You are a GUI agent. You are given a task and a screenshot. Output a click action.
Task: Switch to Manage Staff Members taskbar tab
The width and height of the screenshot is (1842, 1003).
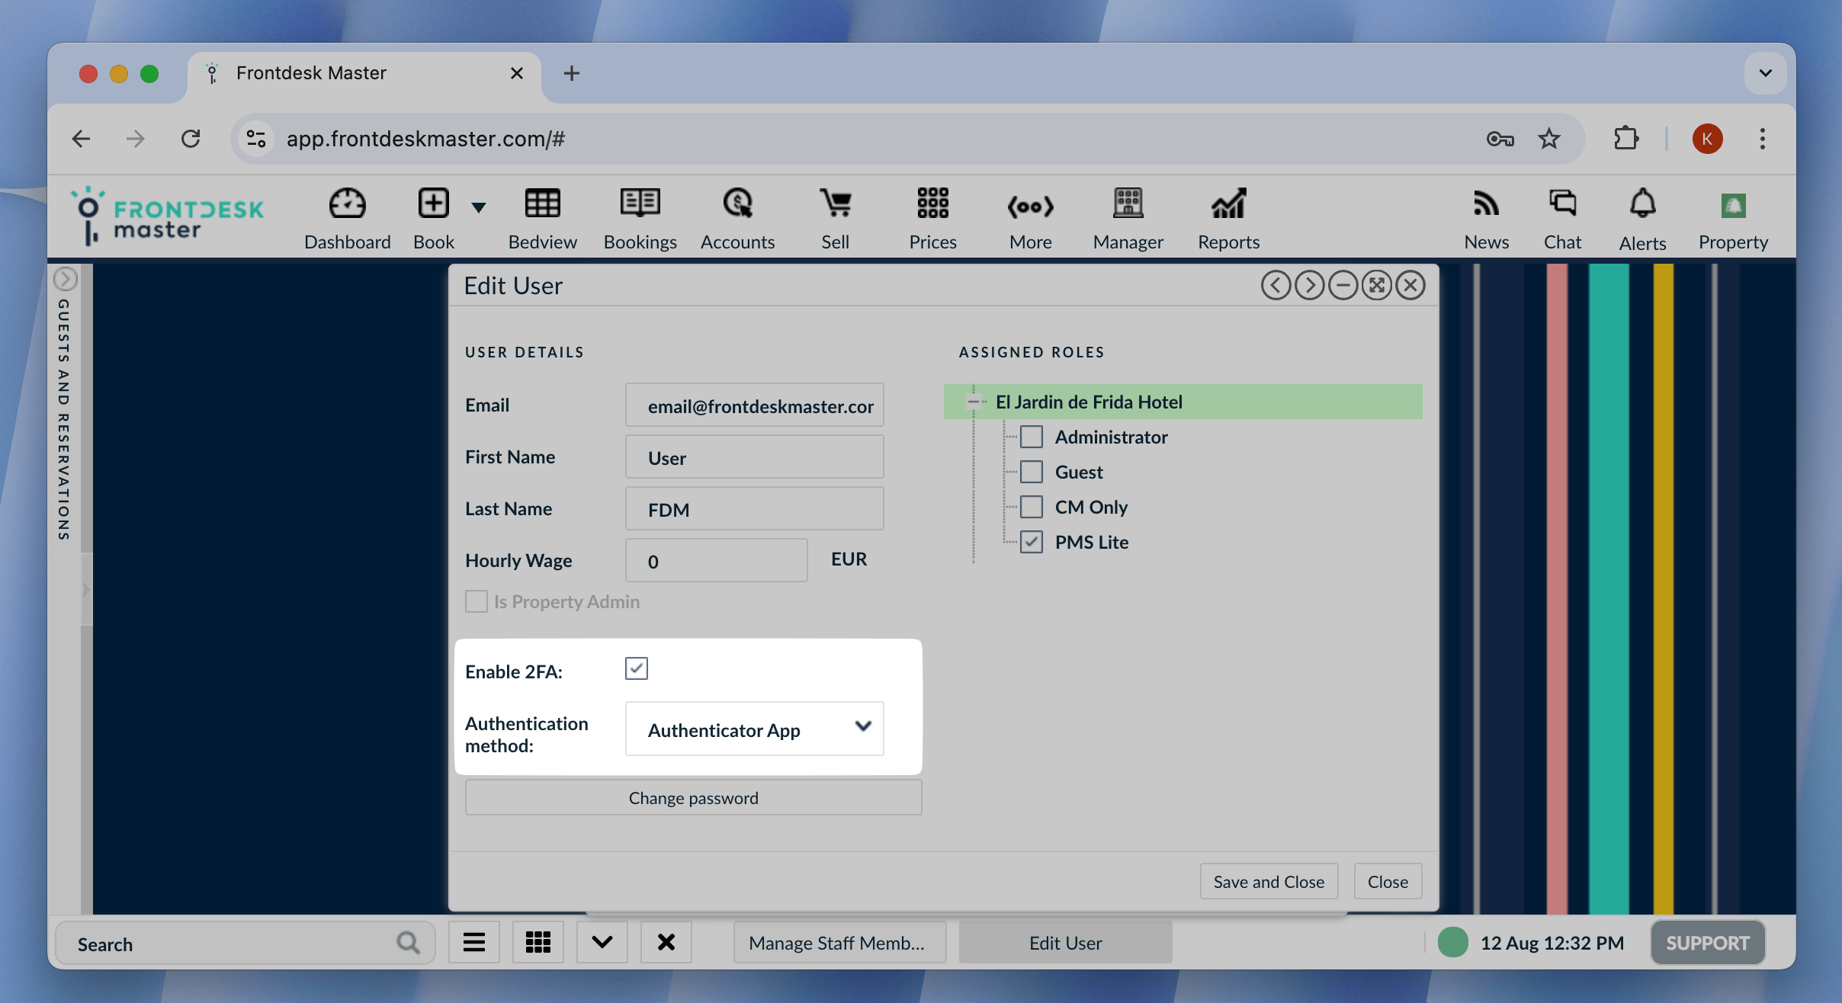pos(839,943)
